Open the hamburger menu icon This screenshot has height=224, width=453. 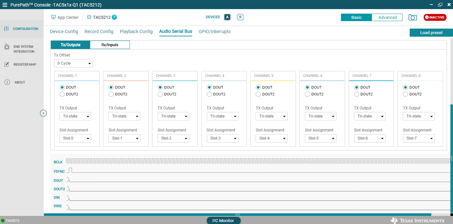pos(5,5)
